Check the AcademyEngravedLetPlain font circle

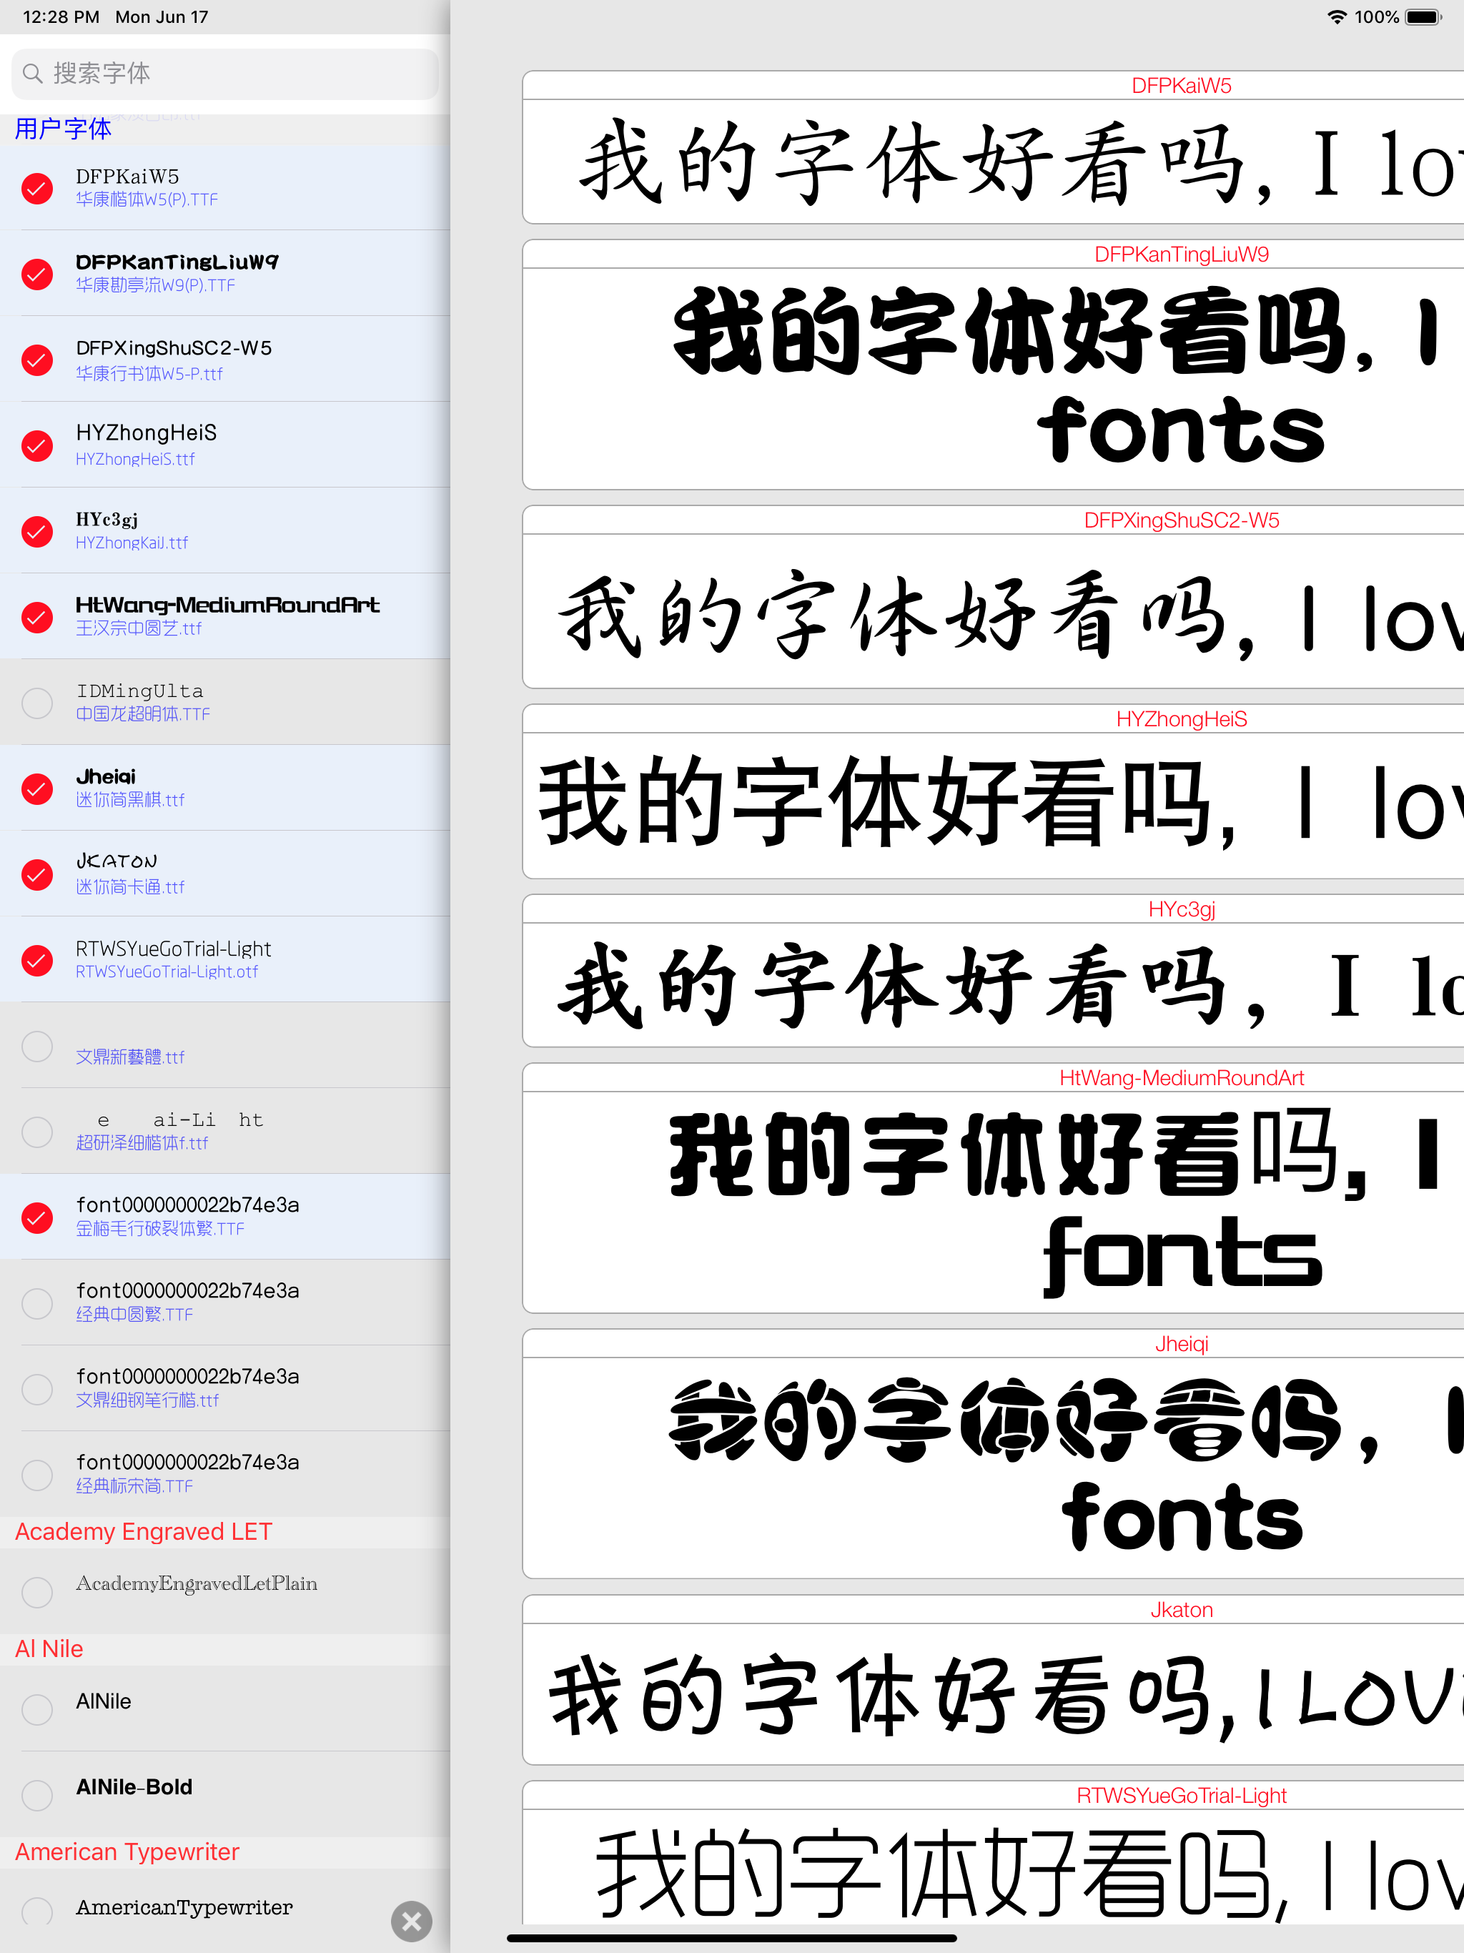point(37,1591)
